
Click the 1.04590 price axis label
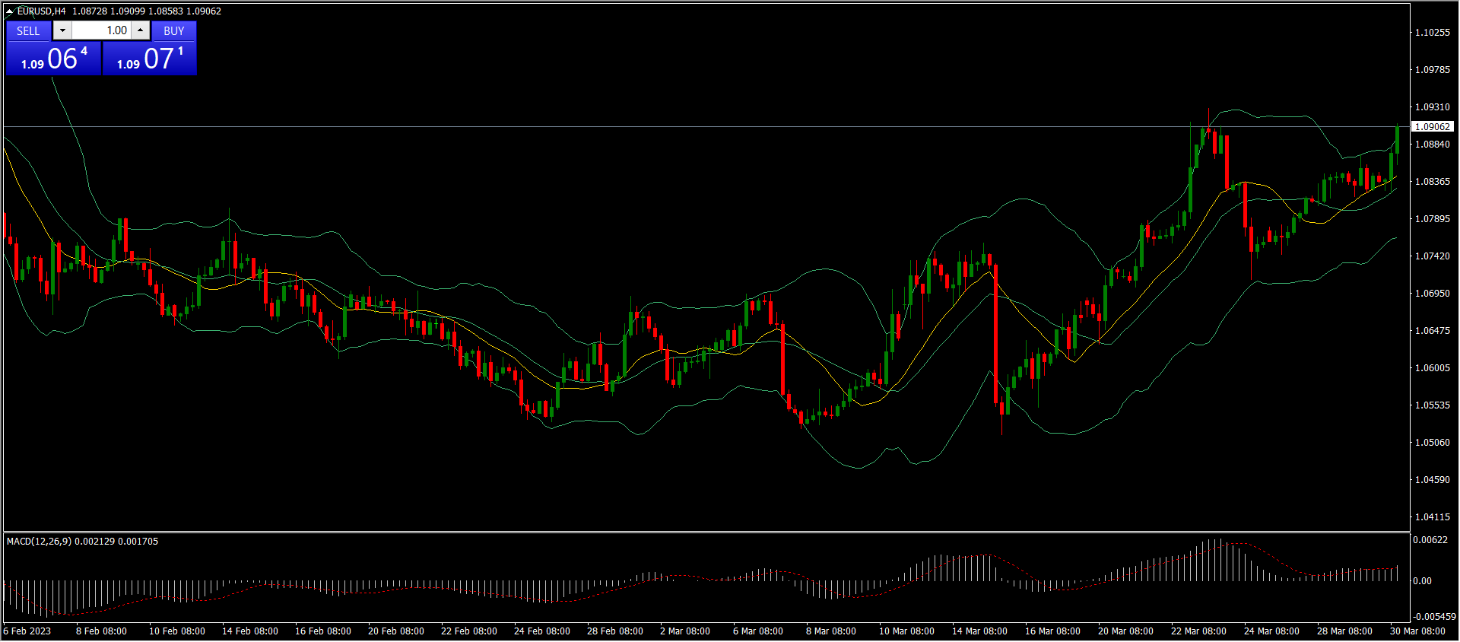click(1432, 480)
